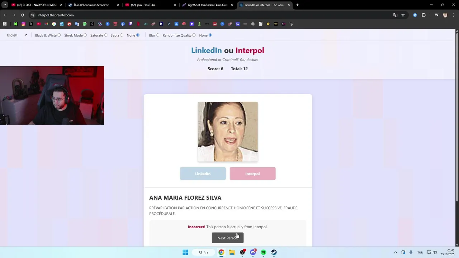Click the volume icon in system tray

tap(435, 252)
